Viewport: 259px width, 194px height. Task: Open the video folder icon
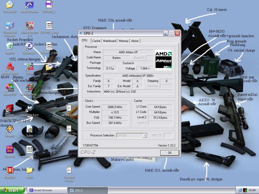pyautogui.click(x=29, y=171)
